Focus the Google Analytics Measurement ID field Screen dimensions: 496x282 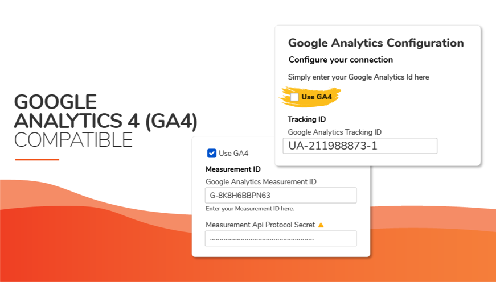pos(281,196)
